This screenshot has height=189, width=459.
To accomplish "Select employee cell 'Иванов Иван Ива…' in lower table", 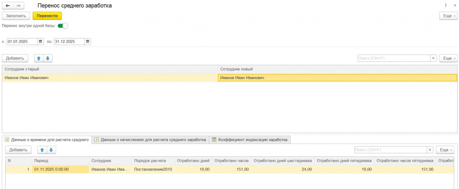I will click(110, 169).
